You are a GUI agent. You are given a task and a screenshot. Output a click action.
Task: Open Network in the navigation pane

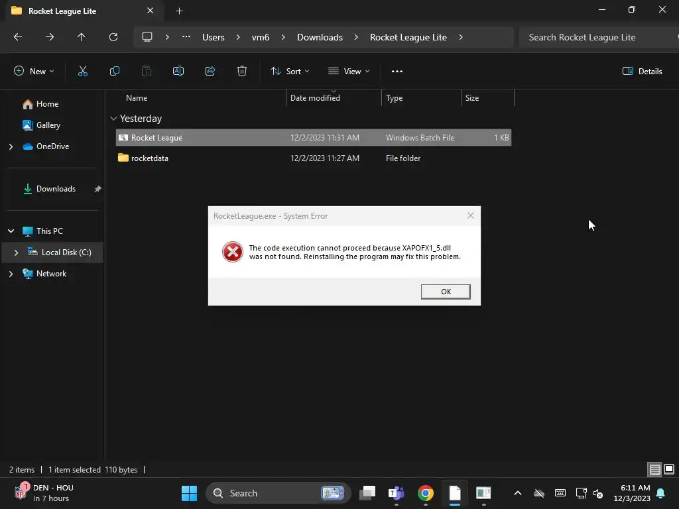pyautogui.click(x=51, y=274)
